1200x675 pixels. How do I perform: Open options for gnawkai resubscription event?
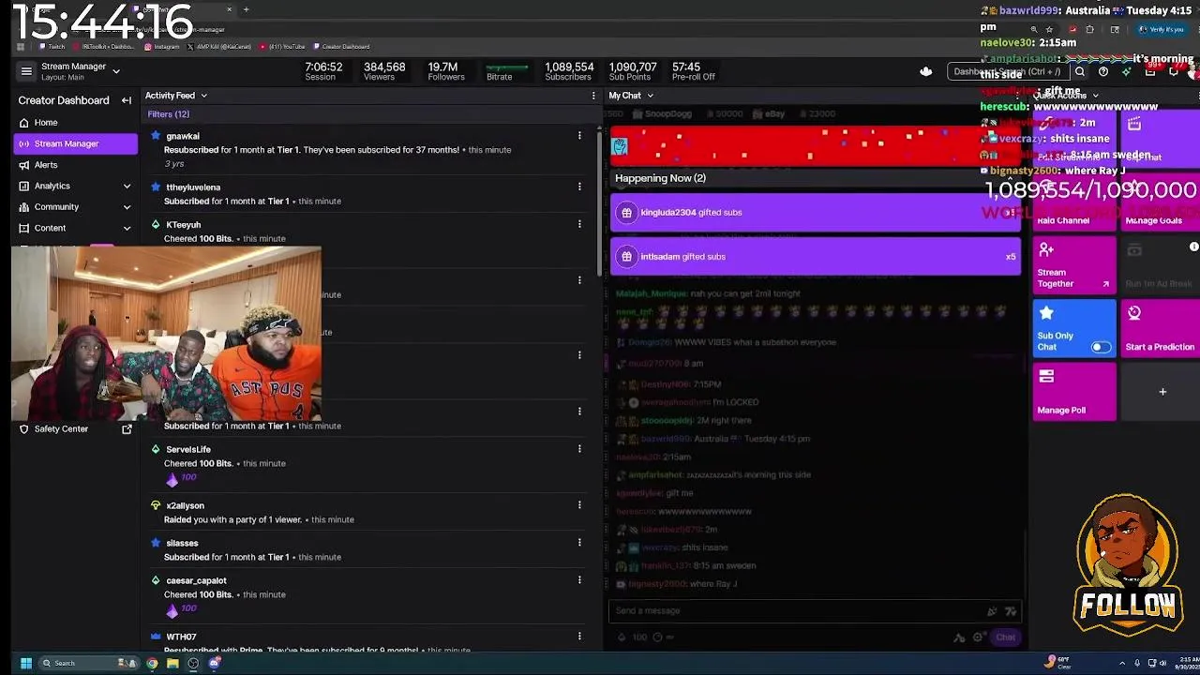click(579, 136)
